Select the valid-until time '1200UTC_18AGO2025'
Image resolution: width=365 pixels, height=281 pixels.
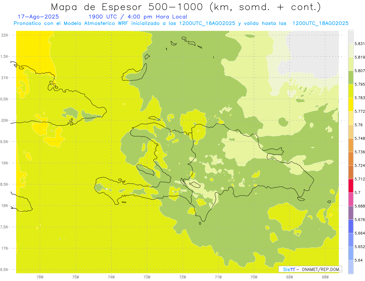(320, 23)
